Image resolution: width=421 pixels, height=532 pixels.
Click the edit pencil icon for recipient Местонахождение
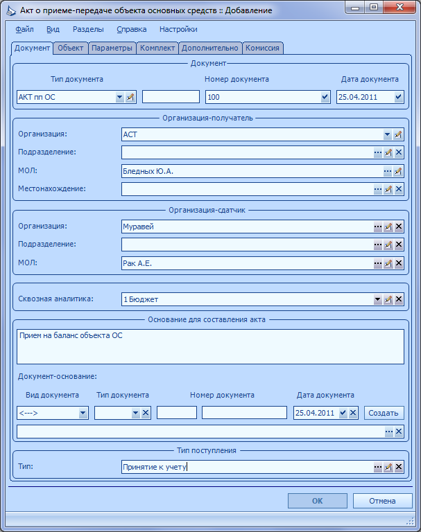pos(388,189)
